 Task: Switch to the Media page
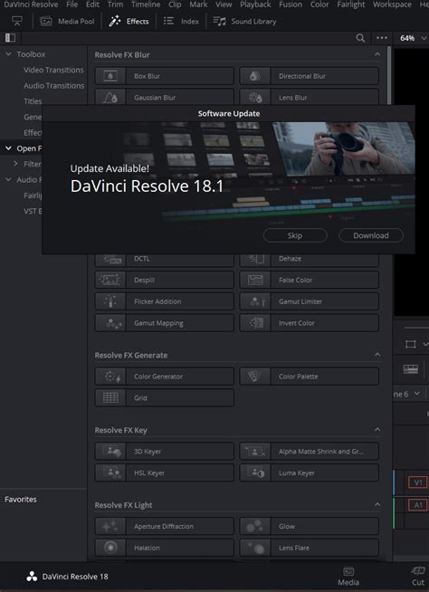(348, 577)
